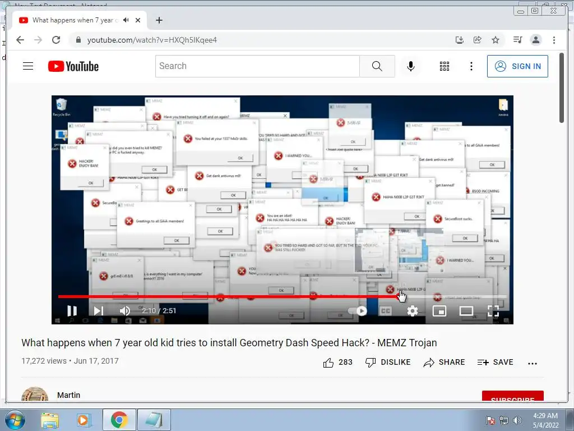Click the video title text

click(229, 343)
